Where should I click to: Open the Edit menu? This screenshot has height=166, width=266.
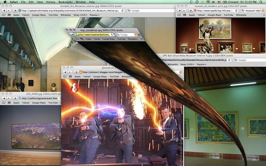[x=31, y=2]
